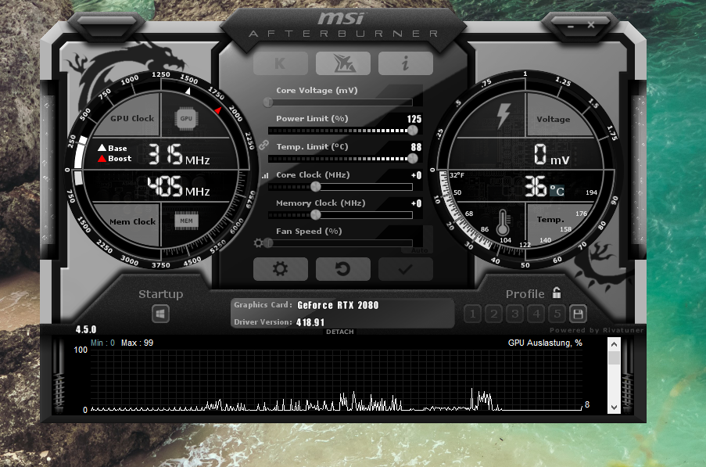Screen dimensions: 706x467
Task: Select profile slot 4
Action: point(536,314)
